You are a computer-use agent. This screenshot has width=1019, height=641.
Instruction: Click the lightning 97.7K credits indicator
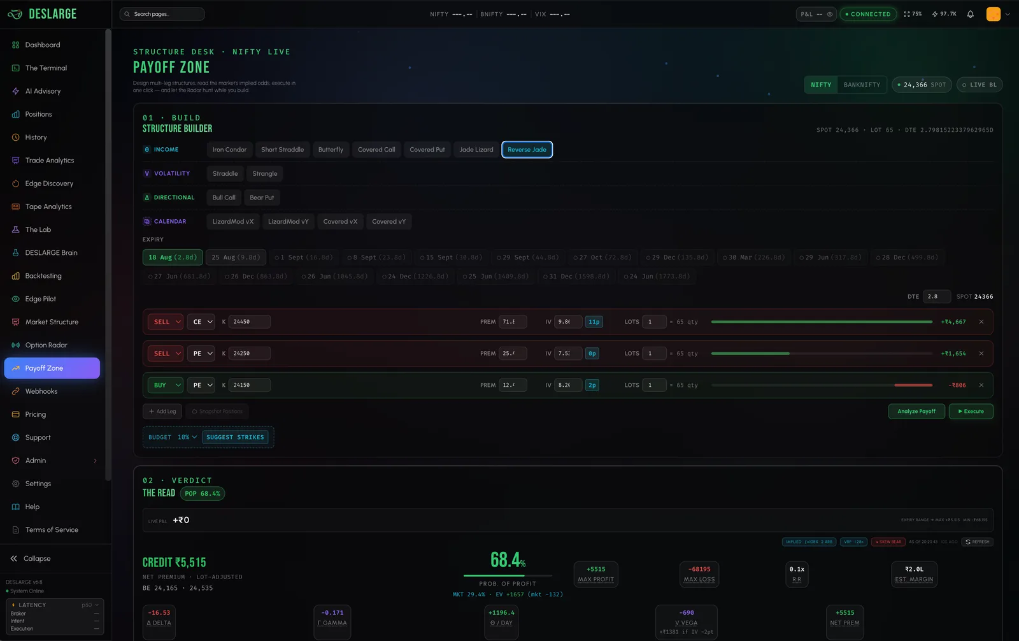point(944,14)
